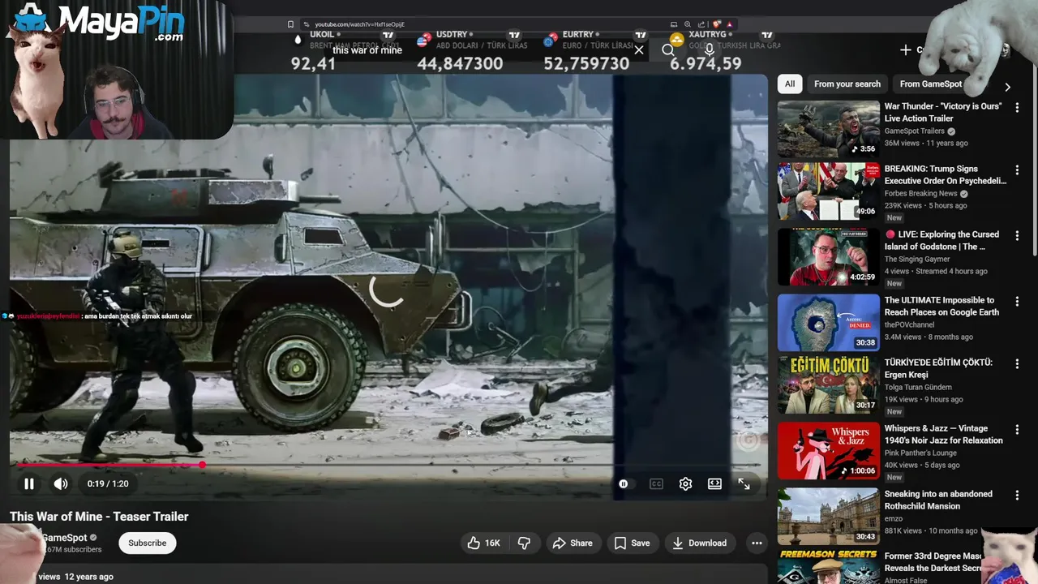Switch the player to theater mode
1038x584 pixels.
click(714, 483)
